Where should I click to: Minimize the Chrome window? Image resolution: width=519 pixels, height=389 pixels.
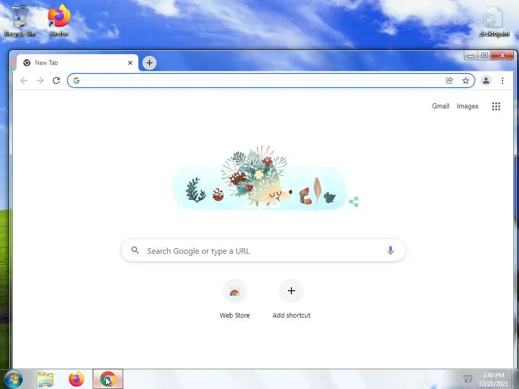(471, 56)
